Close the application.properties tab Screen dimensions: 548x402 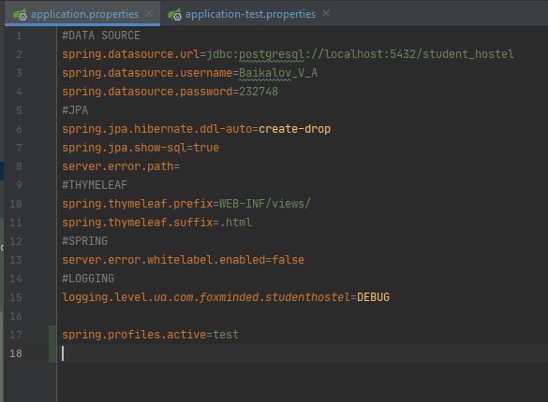[x=149, y=14]
